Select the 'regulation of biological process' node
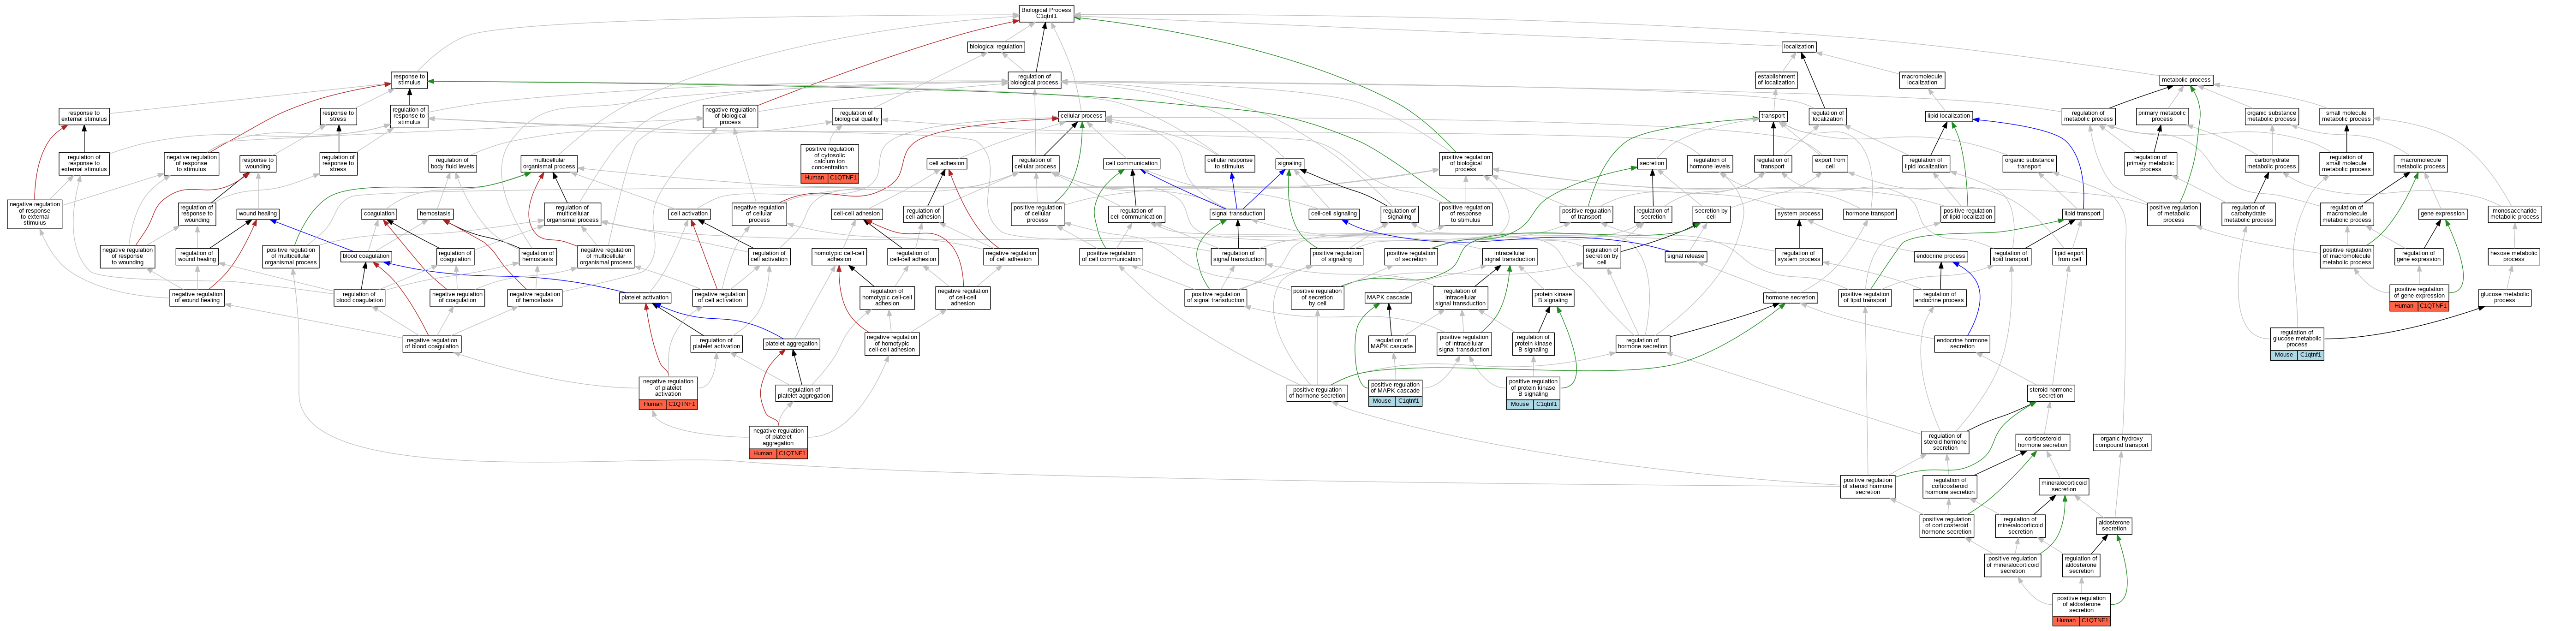 (x=1034, y=79)
